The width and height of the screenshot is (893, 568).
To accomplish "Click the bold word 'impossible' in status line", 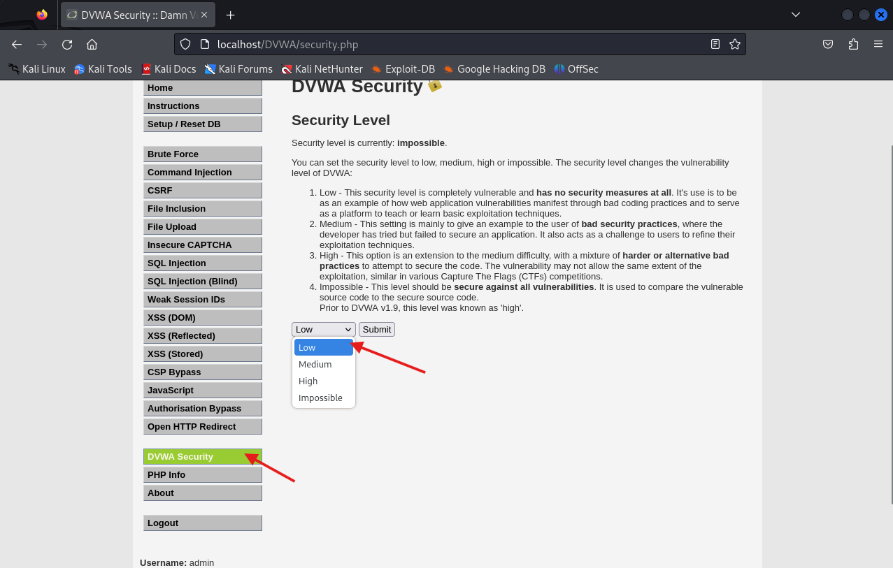I will point(421,143).
